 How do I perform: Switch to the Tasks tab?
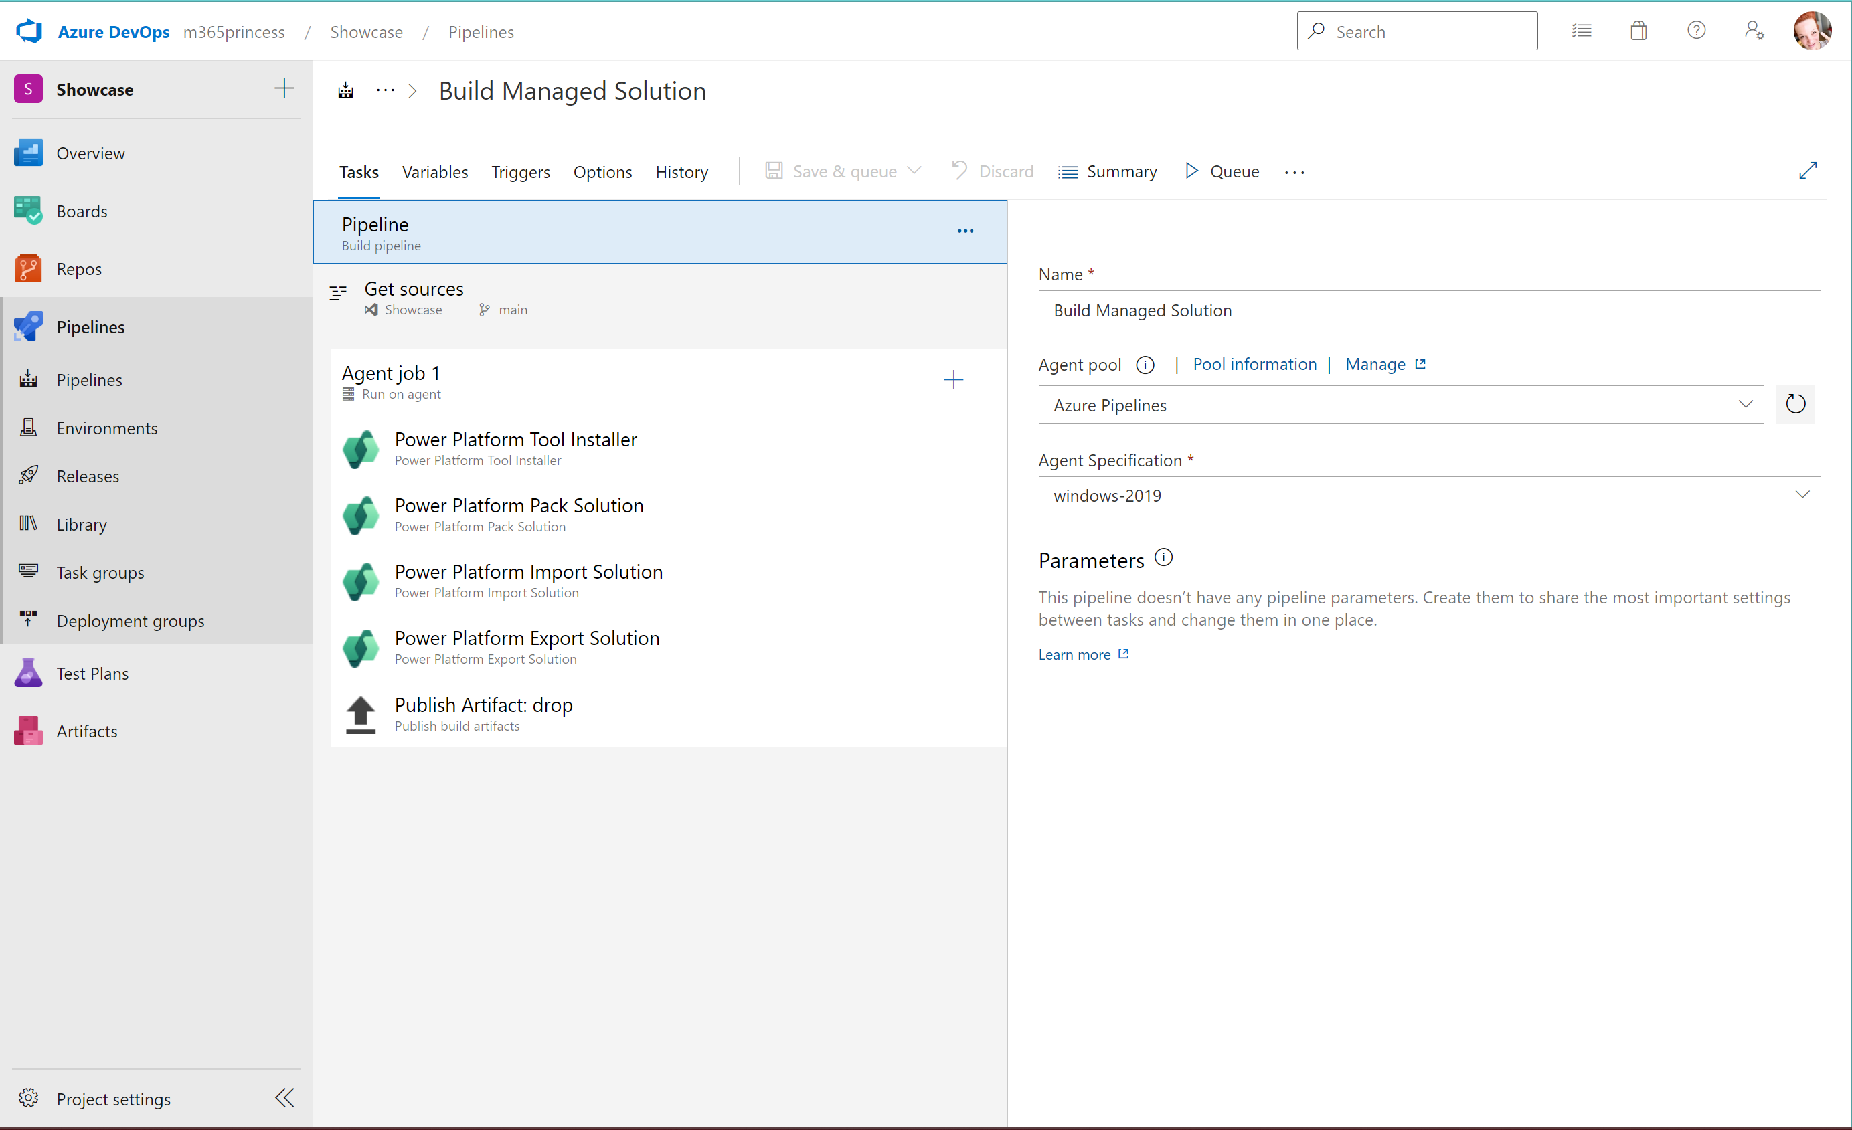pyautogui.click(x=359, y=172)
